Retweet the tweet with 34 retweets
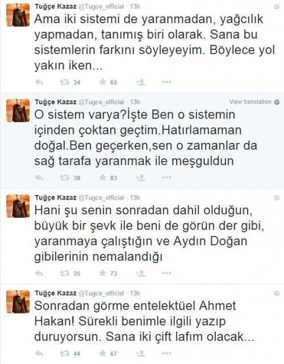This screenshot has width=284, height=364. pos(64,82)
